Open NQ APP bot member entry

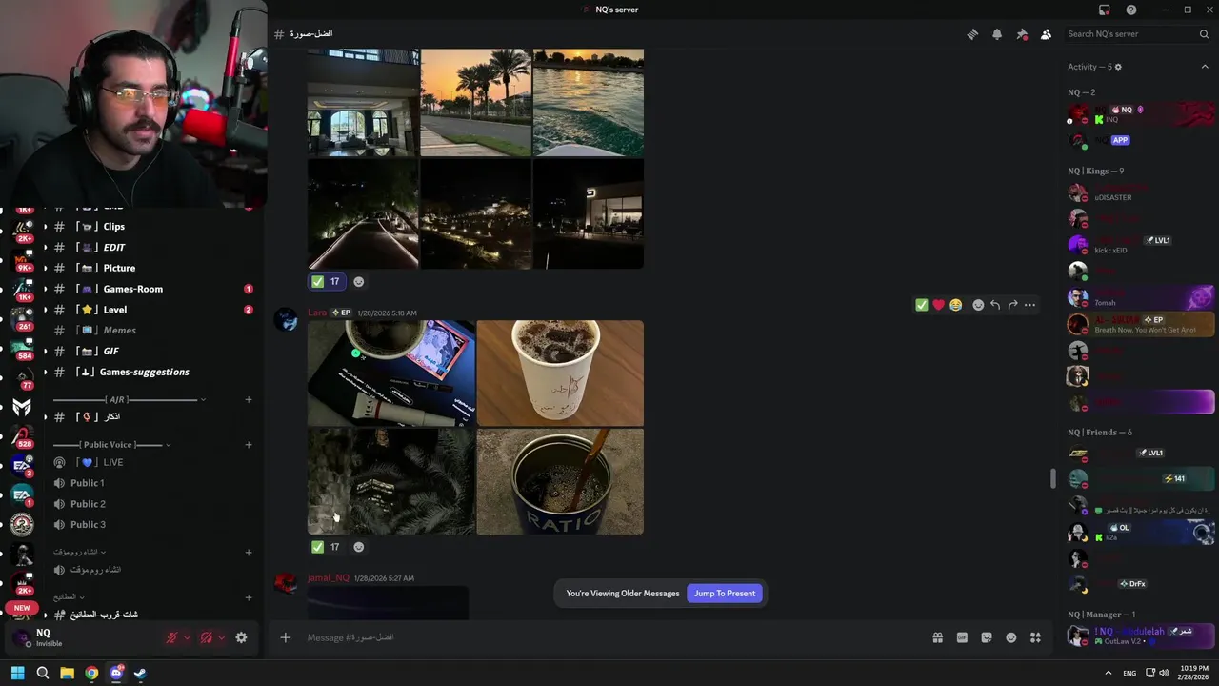point(1140,140)
